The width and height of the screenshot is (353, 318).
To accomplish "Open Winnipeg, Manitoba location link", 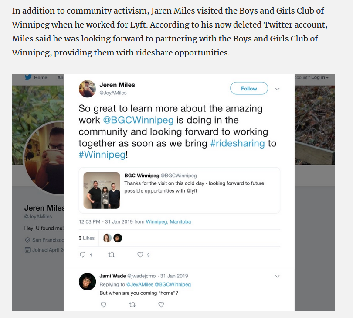I will (x=168, y=221).
